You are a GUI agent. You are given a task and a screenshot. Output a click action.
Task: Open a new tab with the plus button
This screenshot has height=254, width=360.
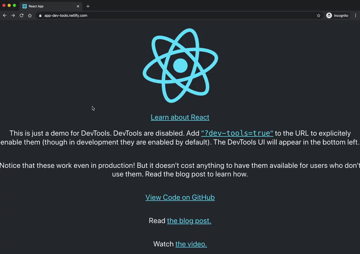[88, 6]
